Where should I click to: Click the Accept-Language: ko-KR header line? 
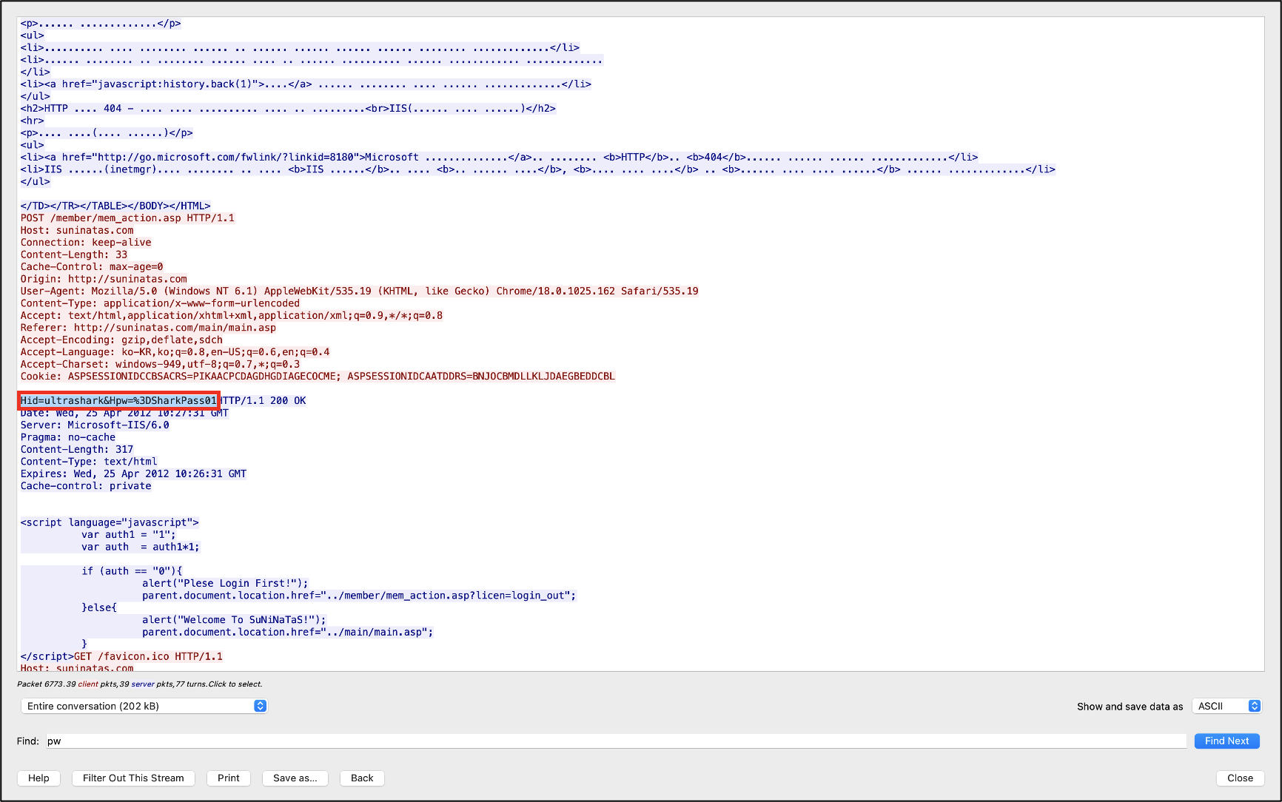coord(175,351)
